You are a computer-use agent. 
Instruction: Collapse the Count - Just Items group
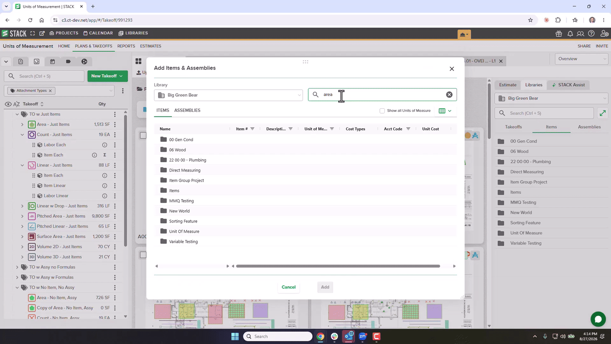[x=22, y=135]
